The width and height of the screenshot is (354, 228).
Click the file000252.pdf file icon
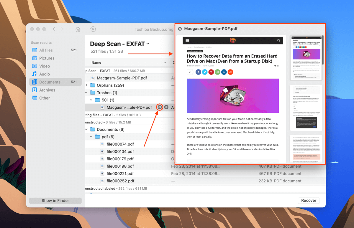click(x=102, y=181)
